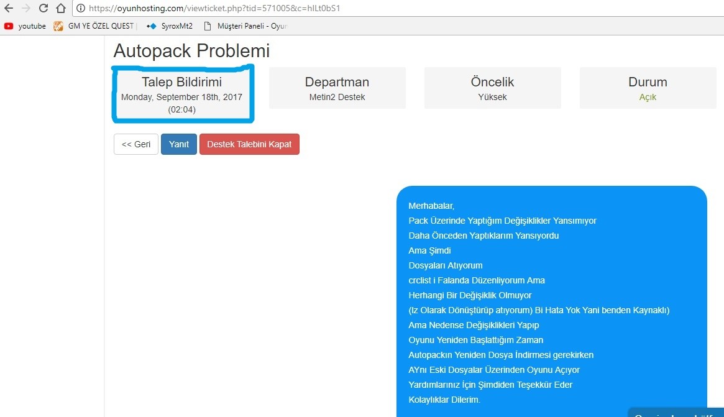724x417 pixels.
Task: Click the Yardımlarınız İçin Şimdiden Teşekkür line
Action: pyautogui.click(x=490, y=385)
